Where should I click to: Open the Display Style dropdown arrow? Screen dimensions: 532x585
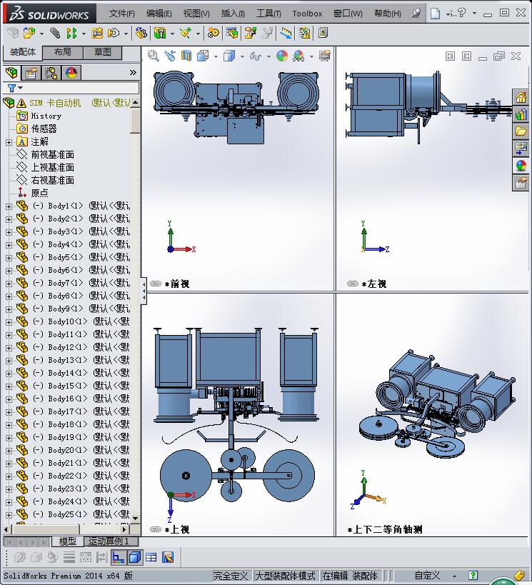tap(242, 56)
